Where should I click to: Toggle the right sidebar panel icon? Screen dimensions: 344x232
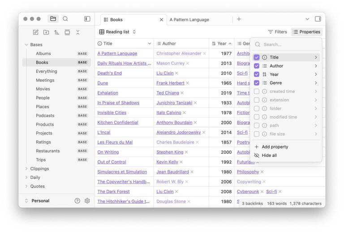pyautogui.click(x=318, y=19)
